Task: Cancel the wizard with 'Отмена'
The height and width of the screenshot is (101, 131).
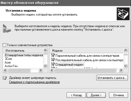Action: tap(119, 95)
